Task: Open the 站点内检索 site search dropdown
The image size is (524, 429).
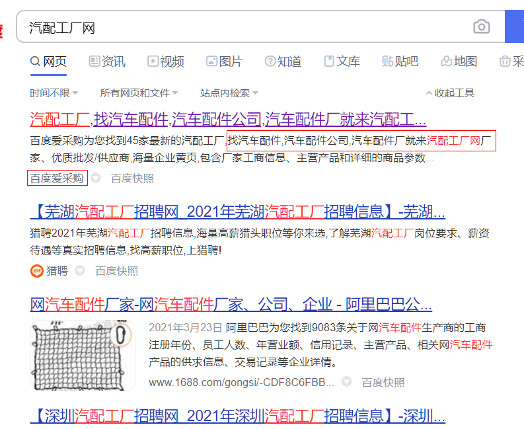Action: pos(229,93)
